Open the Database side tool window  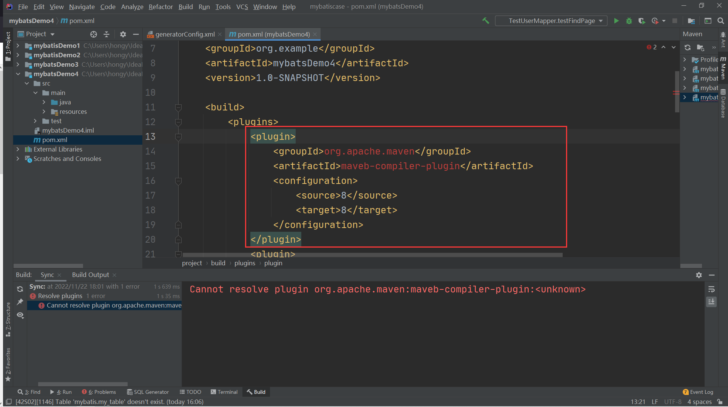723,103
